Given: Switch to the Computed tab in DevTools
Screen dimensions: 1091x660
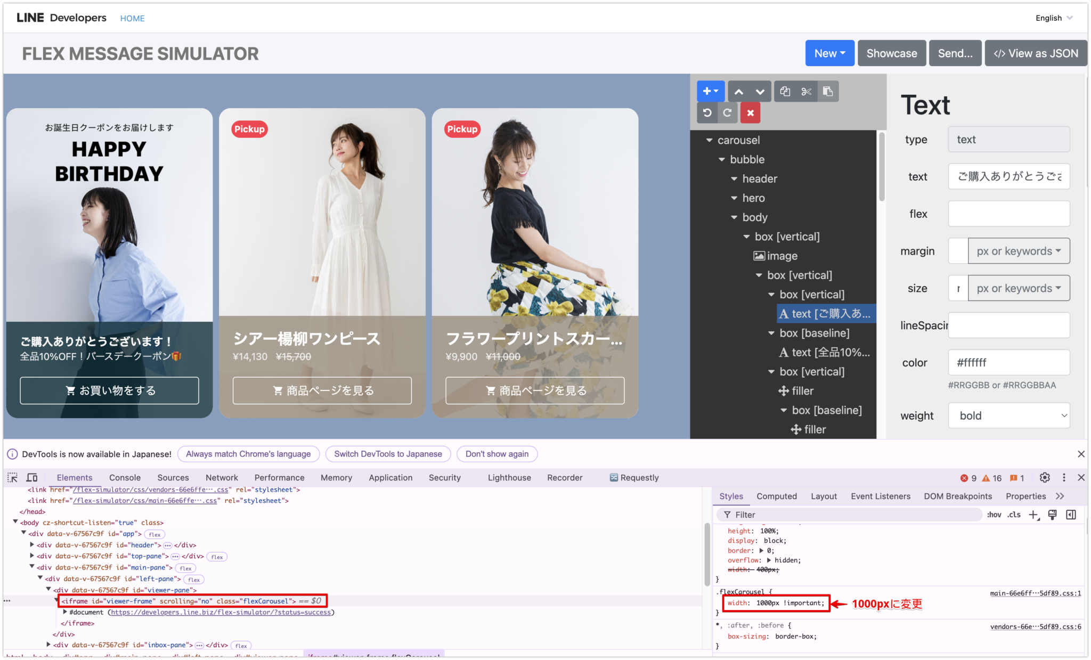Looking at the screenshot, I should pyautogui.click(x=777, y=496).
